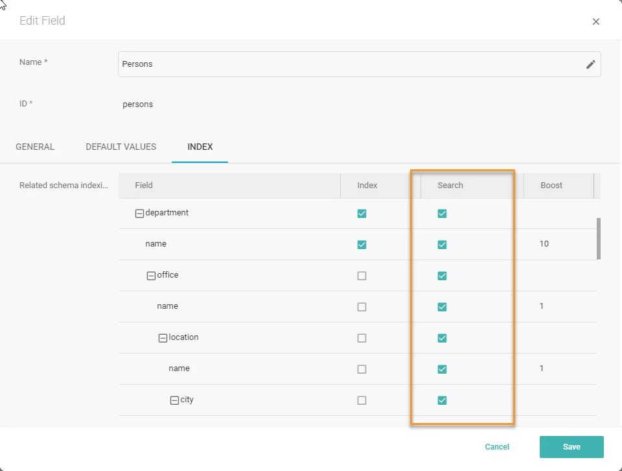This screenshot has height=471, width=622.
Task: Collapse the department tree node
Action: 139,213
